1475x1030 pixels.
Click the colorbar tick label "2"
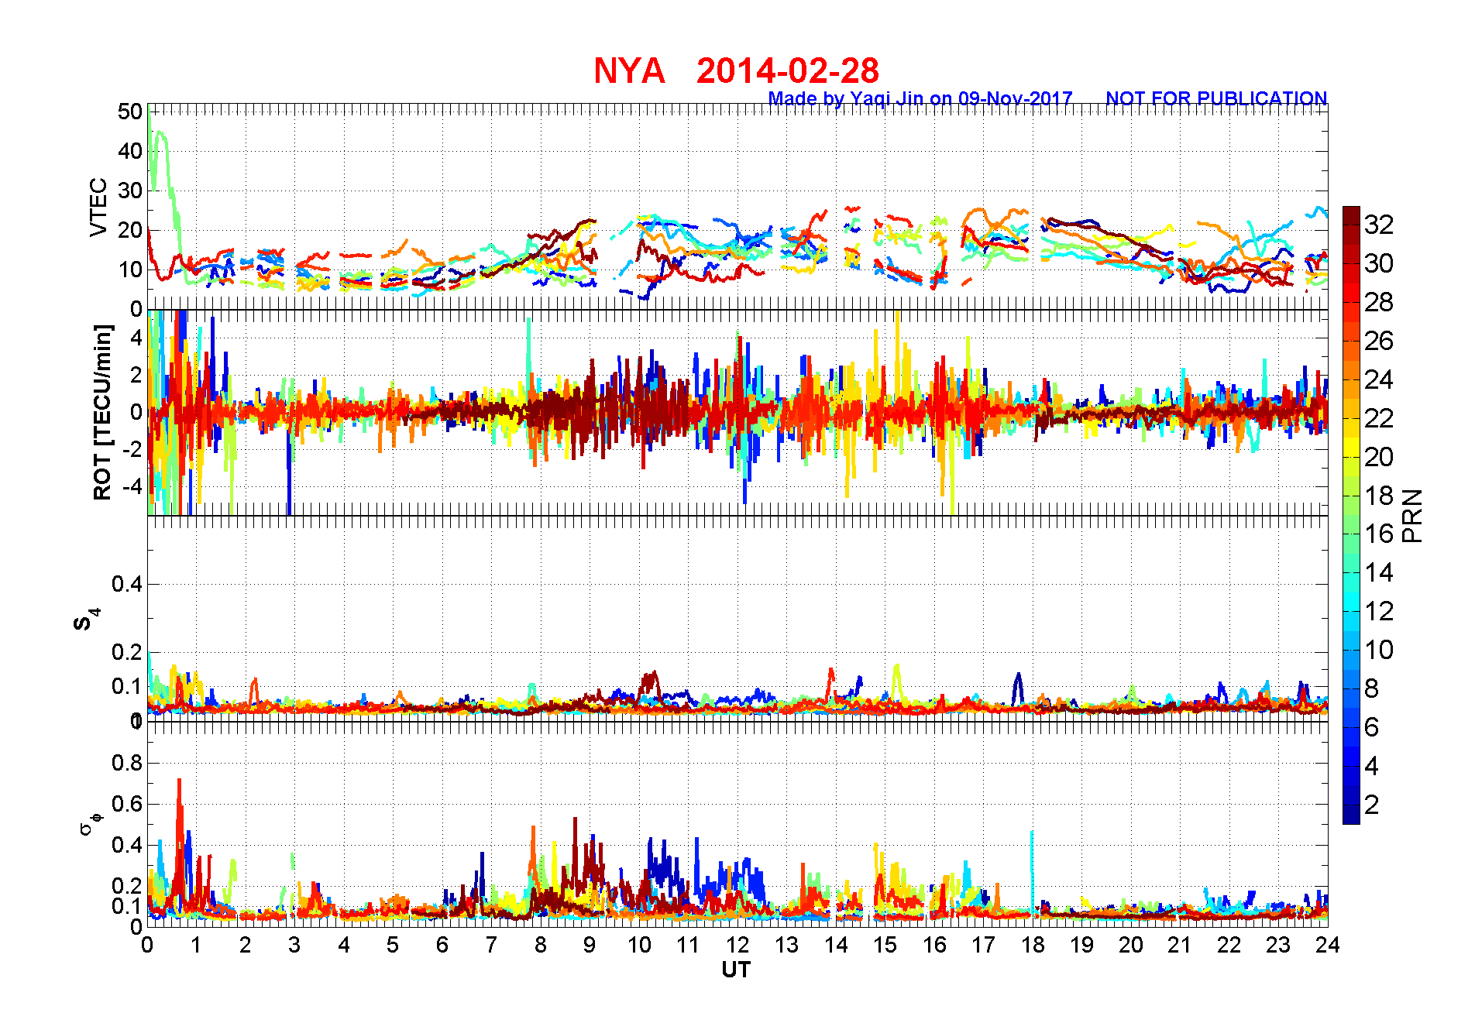(1371, 805)
